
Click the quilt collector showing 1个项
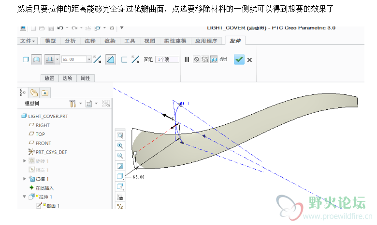pyautogui.click(x=167, y=59)
